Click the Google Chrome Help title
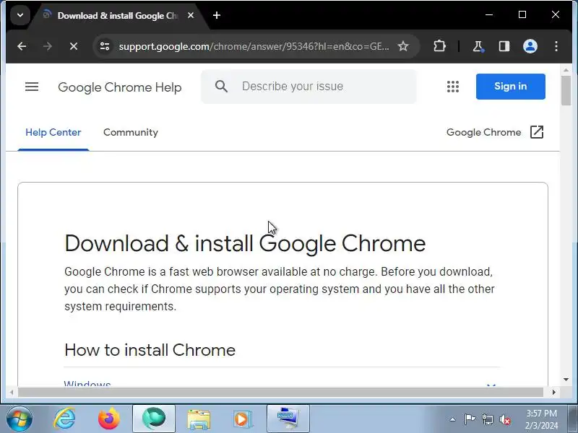This screenshot has width=578, height=433. coord(120,87)
